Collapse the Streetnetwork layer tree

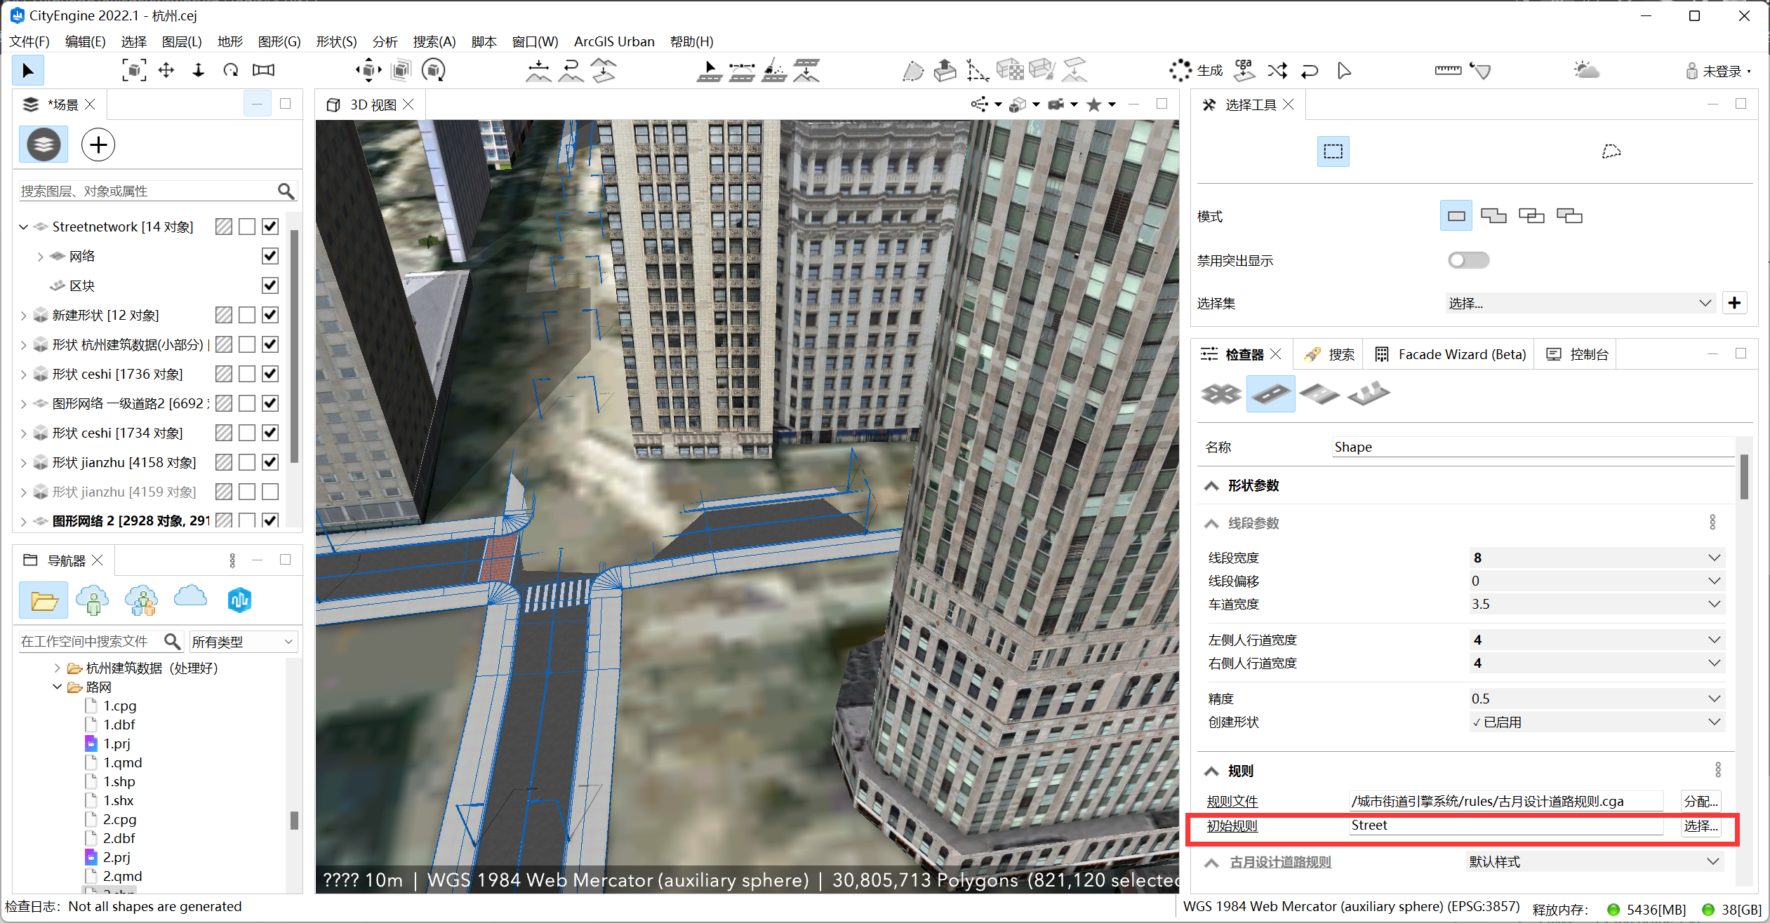(23, 227)
